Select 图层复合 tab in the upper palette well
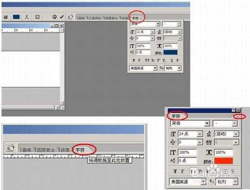This screenshot has height=190, width=250. [112, 18]
